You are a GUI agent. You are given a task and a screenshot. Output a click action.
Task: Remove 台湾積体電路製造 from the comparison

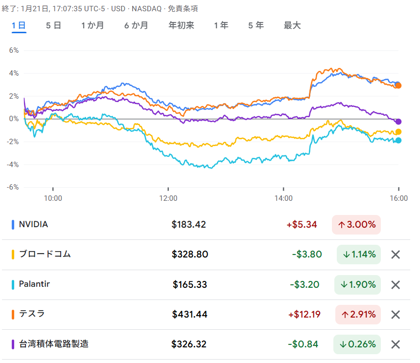[396, 344]
